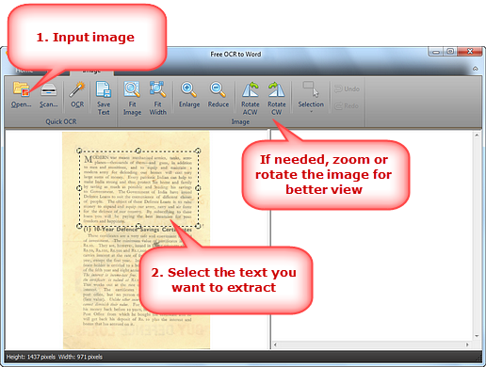Click right arrow of horizontal scrollbar
The width and height of the screenshot is (486, 367).
click(x=467, y=344)
